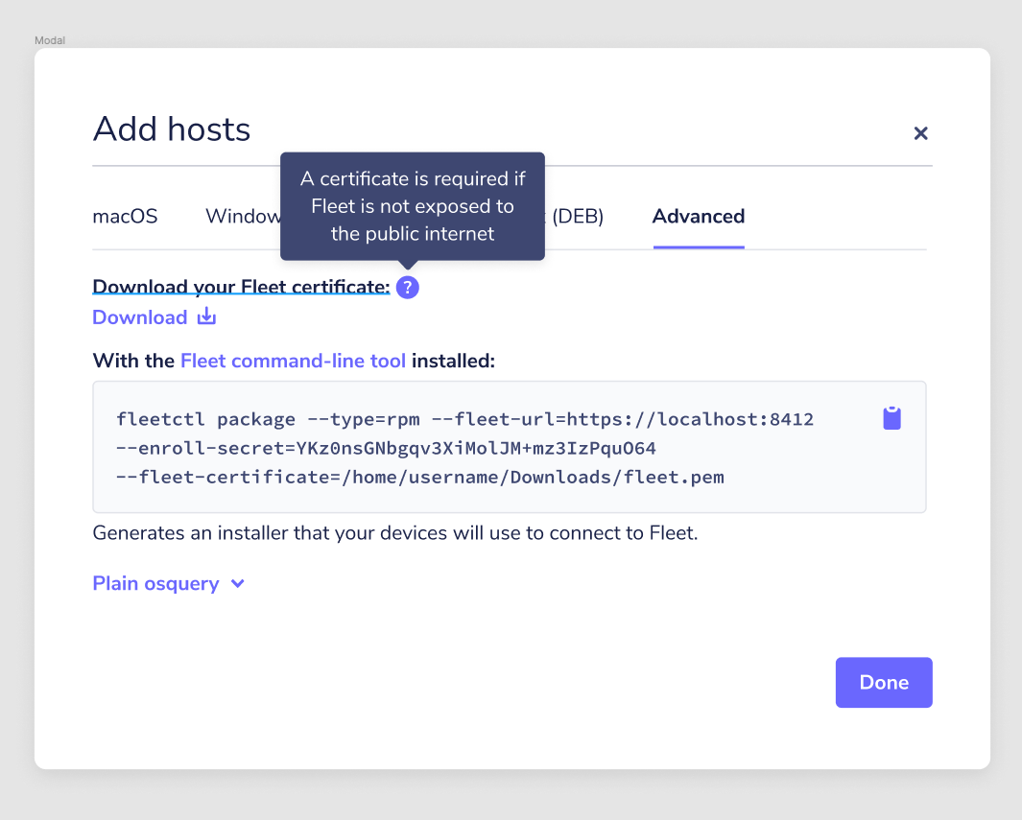
Task: Click the certificate tooltip message box
Action: [412, 205]
